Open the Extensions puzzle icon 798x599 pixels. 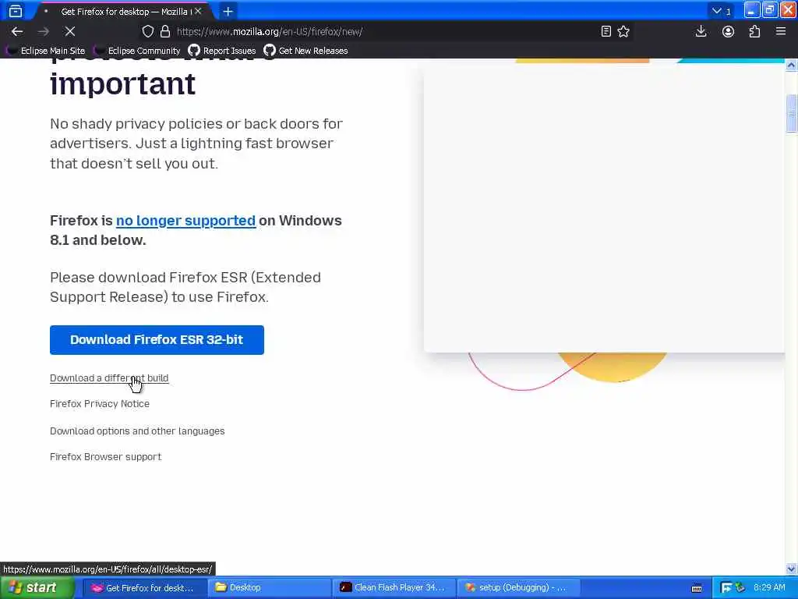tap(754, 31)
